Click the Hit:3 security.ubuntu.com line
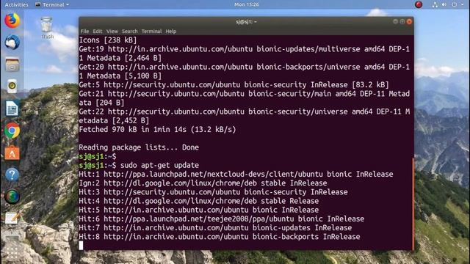470x264 pixels. pyautogui.click(x=213, y=192)
